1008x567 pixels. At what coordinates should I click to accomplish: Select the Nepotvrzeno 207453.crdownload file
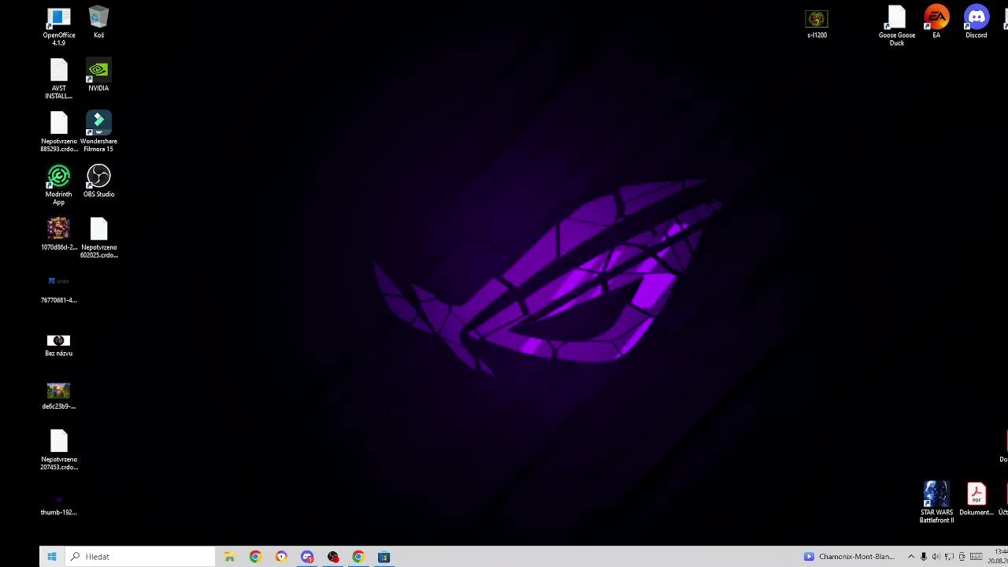click(59, 450)
